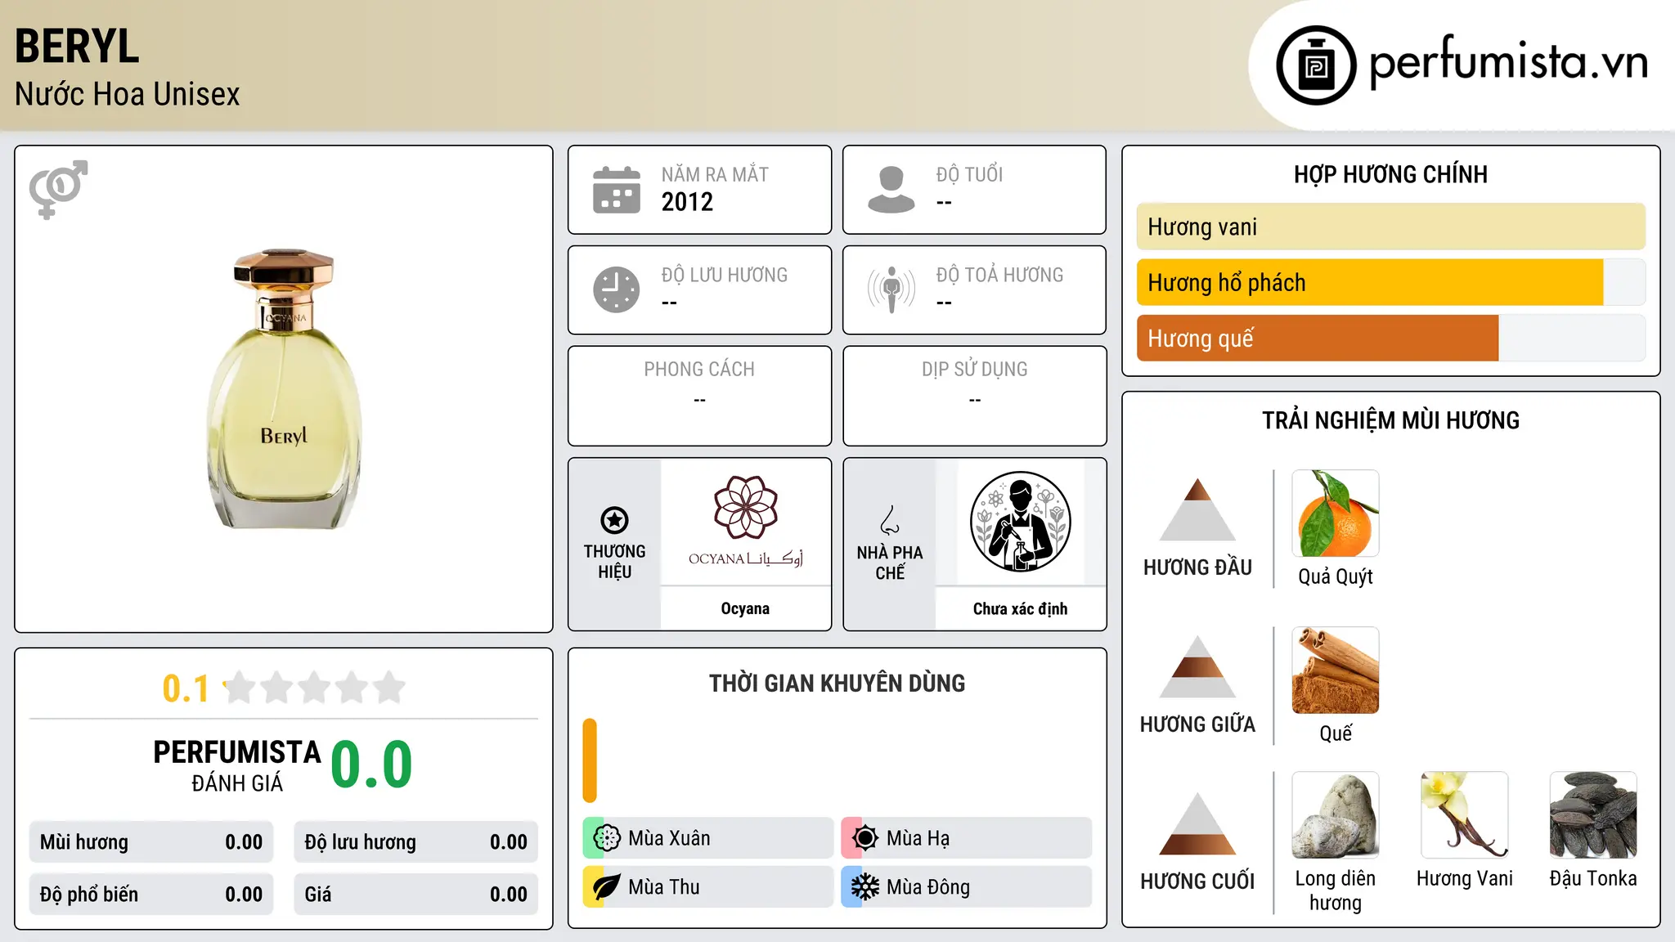
Task: Click the HỢP HƯƠNG CHÍNH heading
Action: click(1390, 174)
